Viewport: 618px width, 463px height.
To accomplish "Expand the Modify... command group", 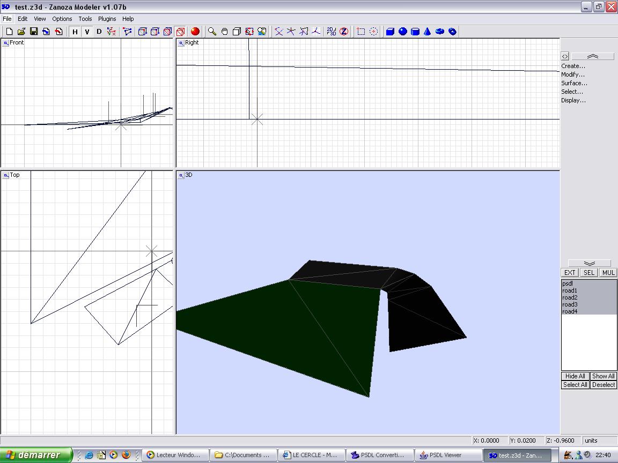I will pyautogui.click(x=573, y=74).
